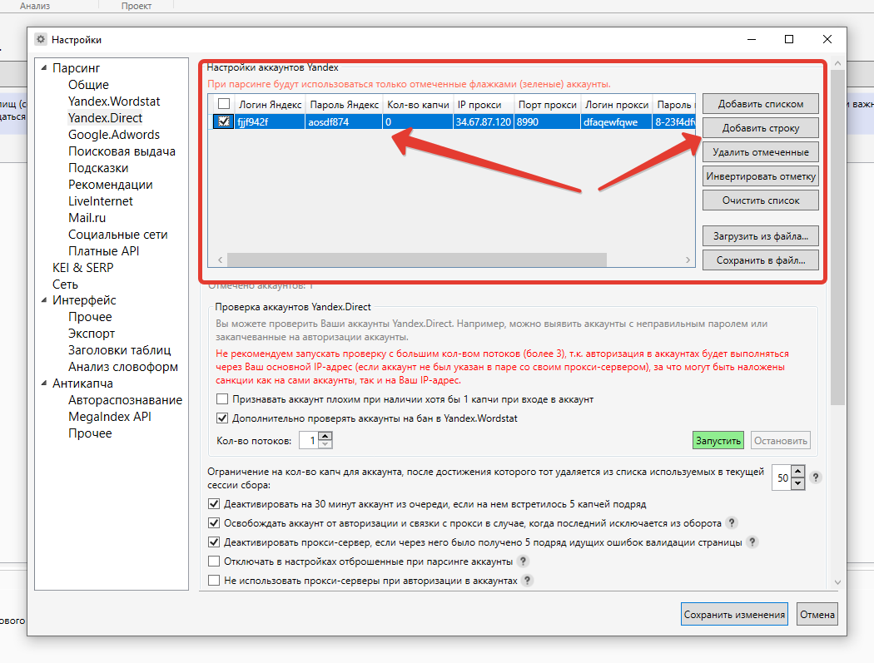
Task: Click the Добавить списком button
Action: tap(760, 104)
